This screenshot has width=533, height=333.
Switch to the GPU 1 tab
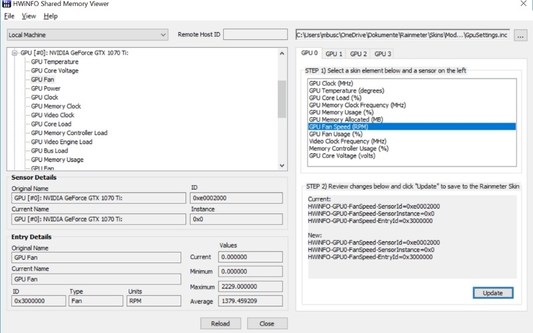(x=334, y=54)
